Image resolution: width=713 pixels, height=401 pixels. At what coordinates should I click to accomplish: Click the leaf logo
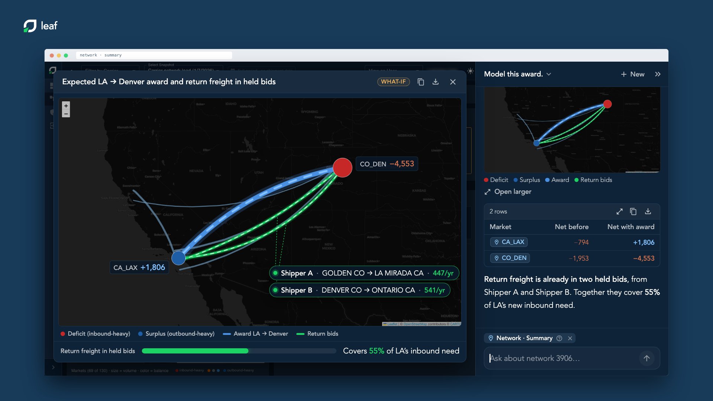40,26
